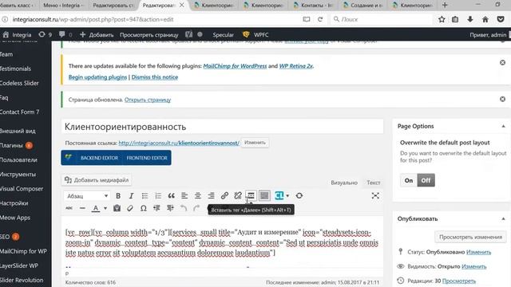Click Dismiss this notice link
This screenshot has height=287, width=511.
click(154, 77)
